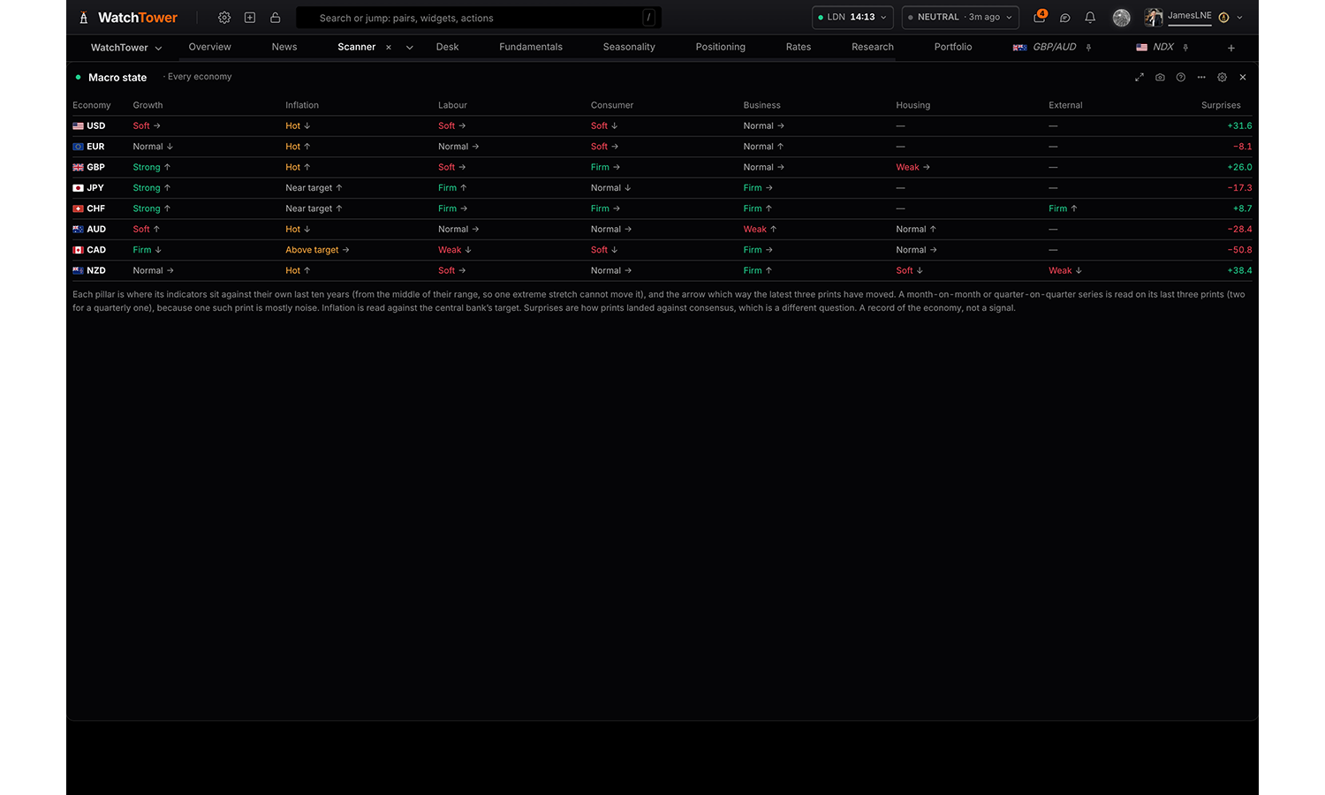
Task: Open the GBP/AUD pinned tab
Action: click(x=1045, y=47)
